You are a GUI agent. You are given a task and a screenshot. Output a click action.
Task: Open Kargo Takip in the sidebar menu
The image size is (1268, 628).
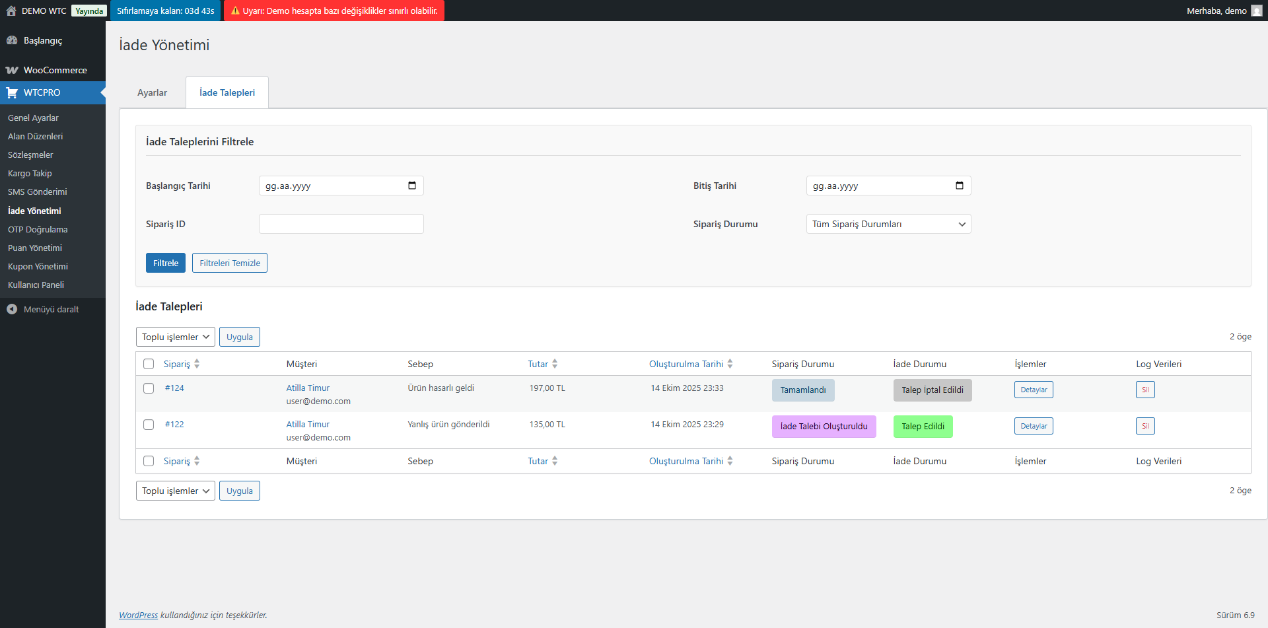click(x=30, y=173)
